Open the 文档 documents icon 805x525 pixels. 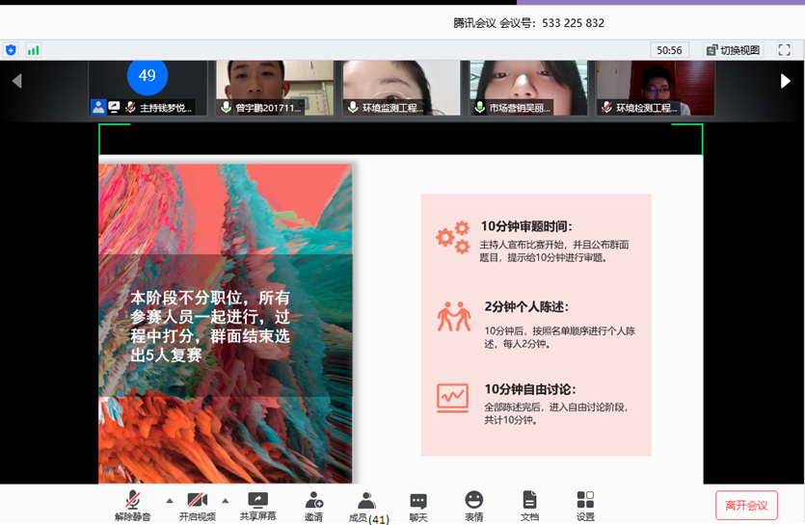point(529,505)
